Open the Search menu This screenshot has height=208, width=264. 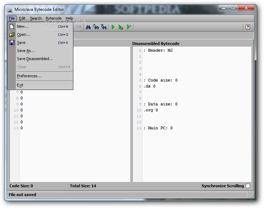[36, 18]
